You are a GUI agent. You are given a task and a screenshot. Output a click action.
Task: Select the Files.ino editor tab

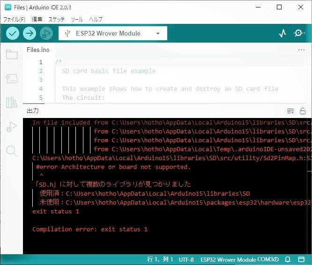(38, 50)
